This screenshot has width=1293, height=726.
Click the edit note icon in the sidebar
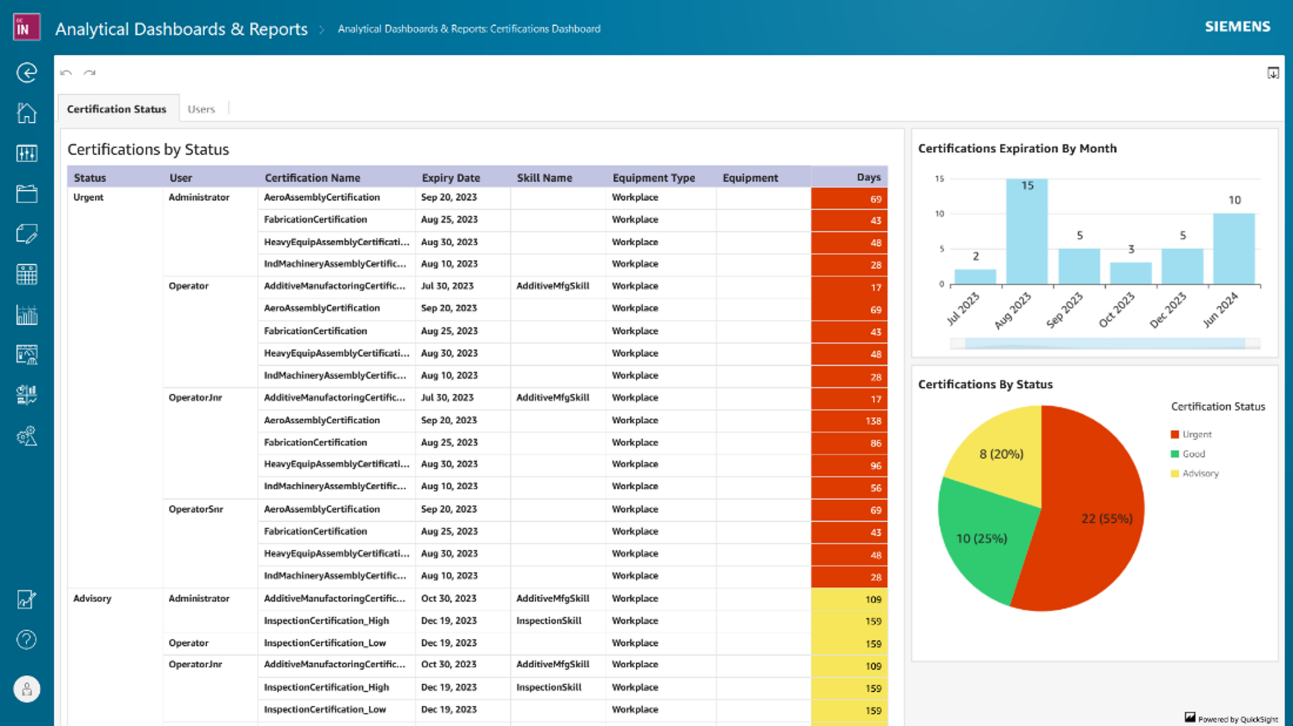[26, 234]
